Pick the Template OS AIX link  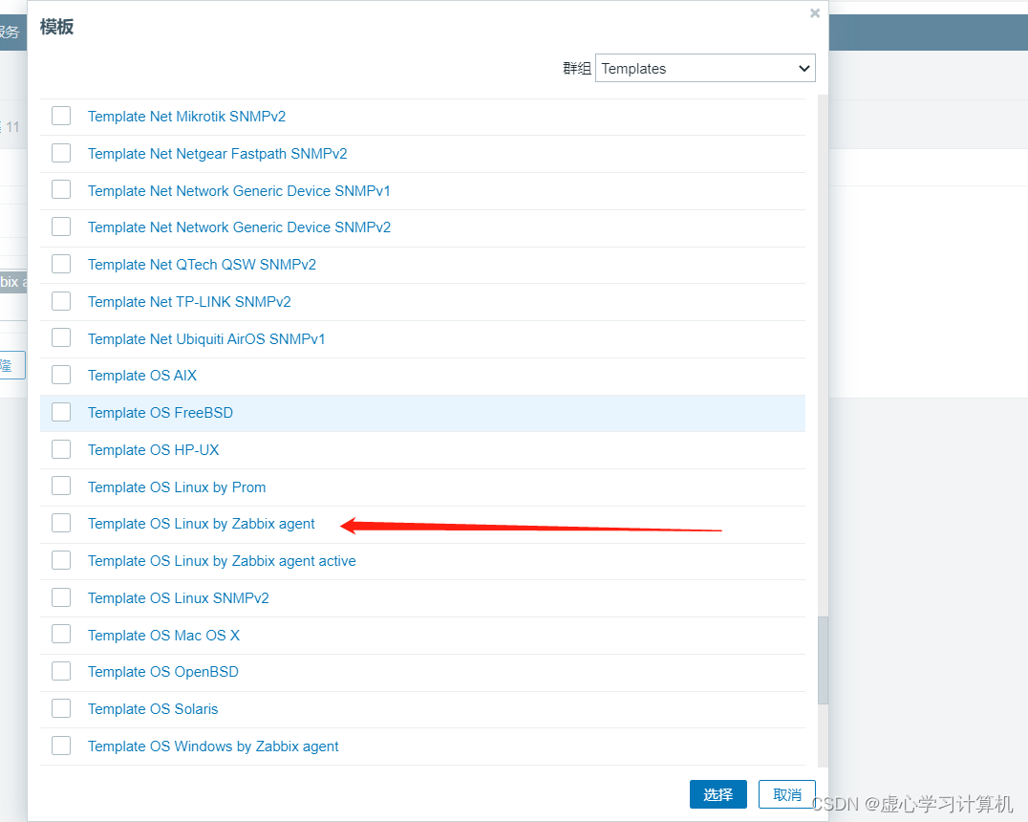coord(142,376)
